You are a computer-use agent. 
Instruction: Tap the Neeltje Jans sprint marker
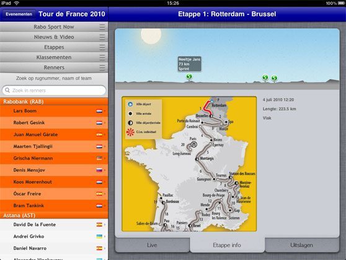(189, 77)
